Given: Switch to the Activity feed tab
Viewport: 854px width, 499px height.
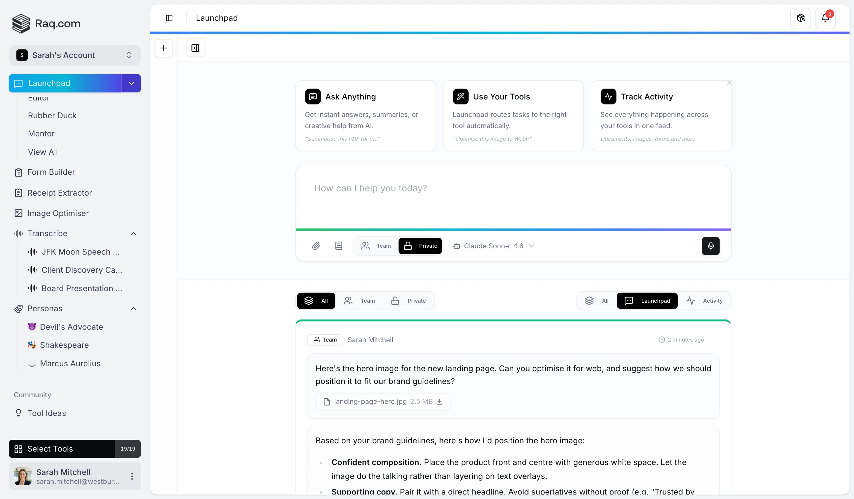Looking at the screenshot, I should [x=704, y=300].
